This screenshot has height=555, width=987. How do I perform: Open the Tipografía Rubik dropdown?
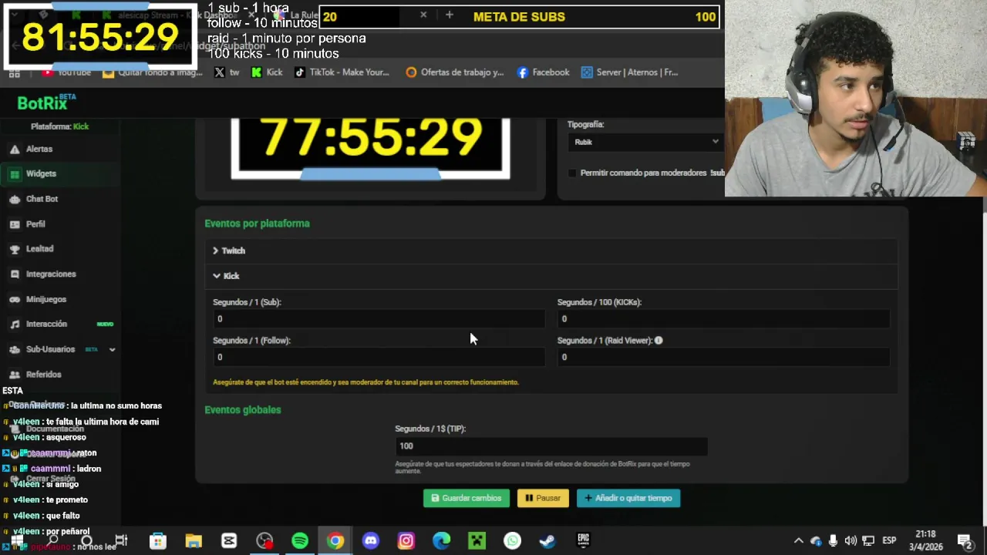coord(645,142)
